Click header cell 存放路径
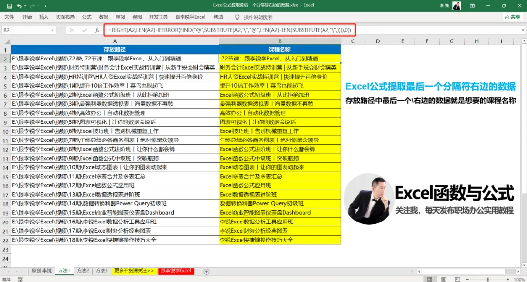527x282 pixels. (x=115, y=50)
